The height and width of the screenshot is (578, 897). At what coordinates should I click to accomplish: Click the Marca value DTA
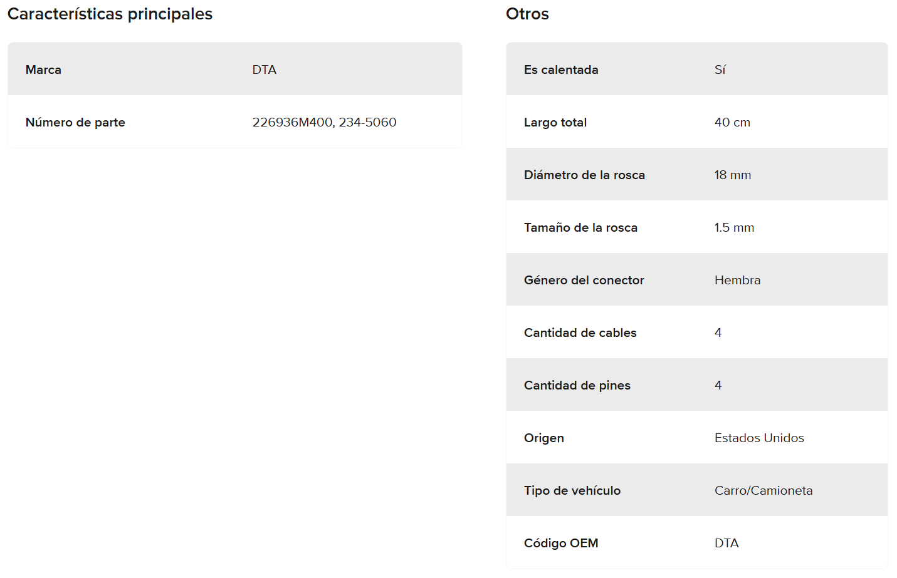pyautogui.click(x=264, y=70)
